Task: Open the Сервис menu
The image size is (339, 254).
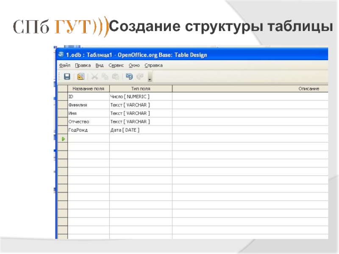Action: click(116, 65)
